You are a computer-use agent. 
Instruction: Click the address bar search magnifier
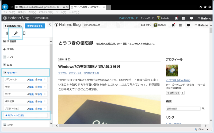(x=58, y=7)
